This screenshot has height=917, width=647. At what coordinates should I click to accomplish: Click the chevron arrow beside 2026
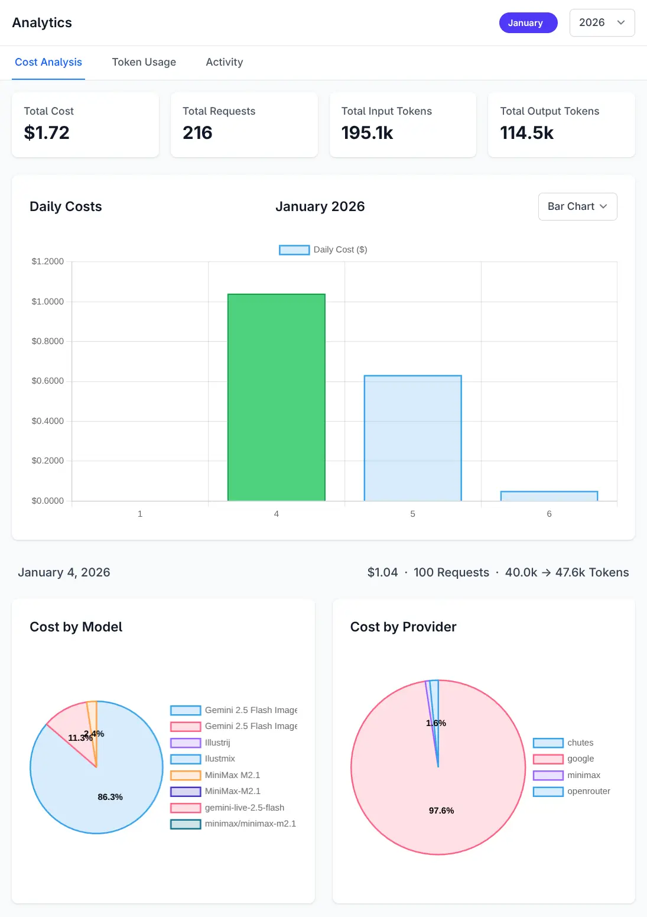[x=621, y=23]
